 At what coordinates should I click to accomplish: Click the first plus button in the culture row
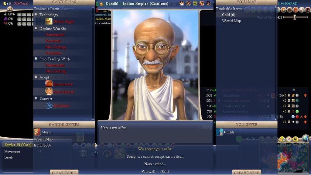(x=19, y=19)
